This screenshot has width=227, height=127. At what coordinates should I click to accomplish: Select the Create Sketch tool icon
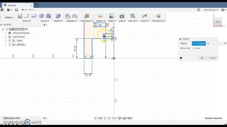point(20,16)
